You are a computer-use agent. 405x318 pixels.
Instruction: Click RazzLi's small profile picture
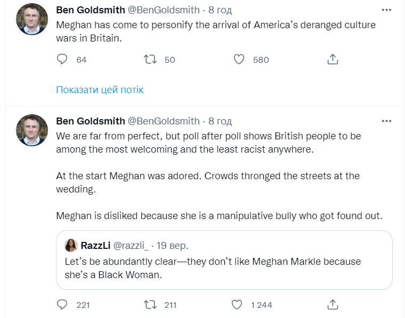pos(71,245)
